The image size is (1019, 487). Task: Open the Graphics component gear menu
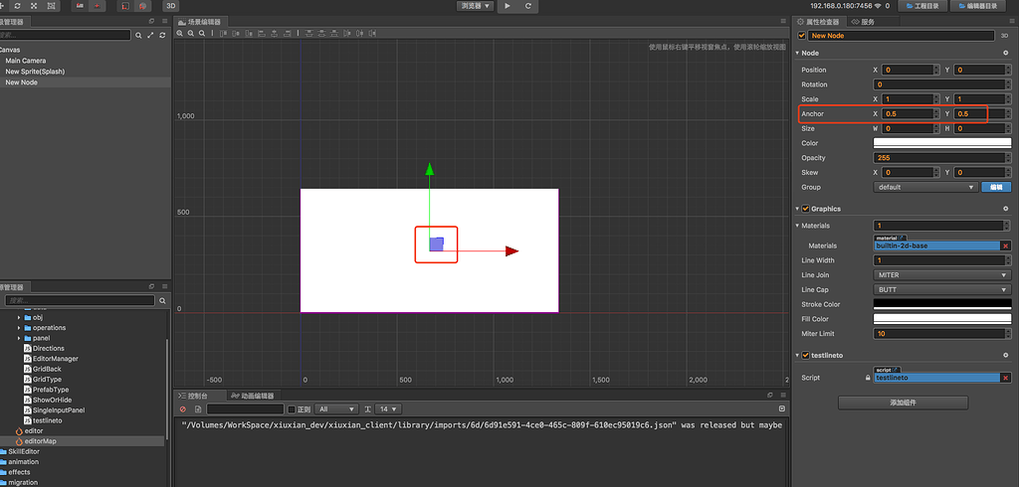click(x=1006, y=209)
